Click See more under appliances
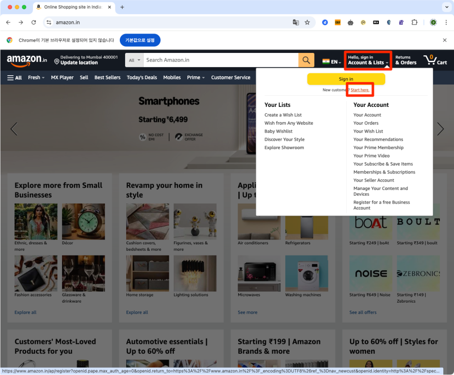The width and height of the screenshot is (454, 375). (x=247, y=312)
